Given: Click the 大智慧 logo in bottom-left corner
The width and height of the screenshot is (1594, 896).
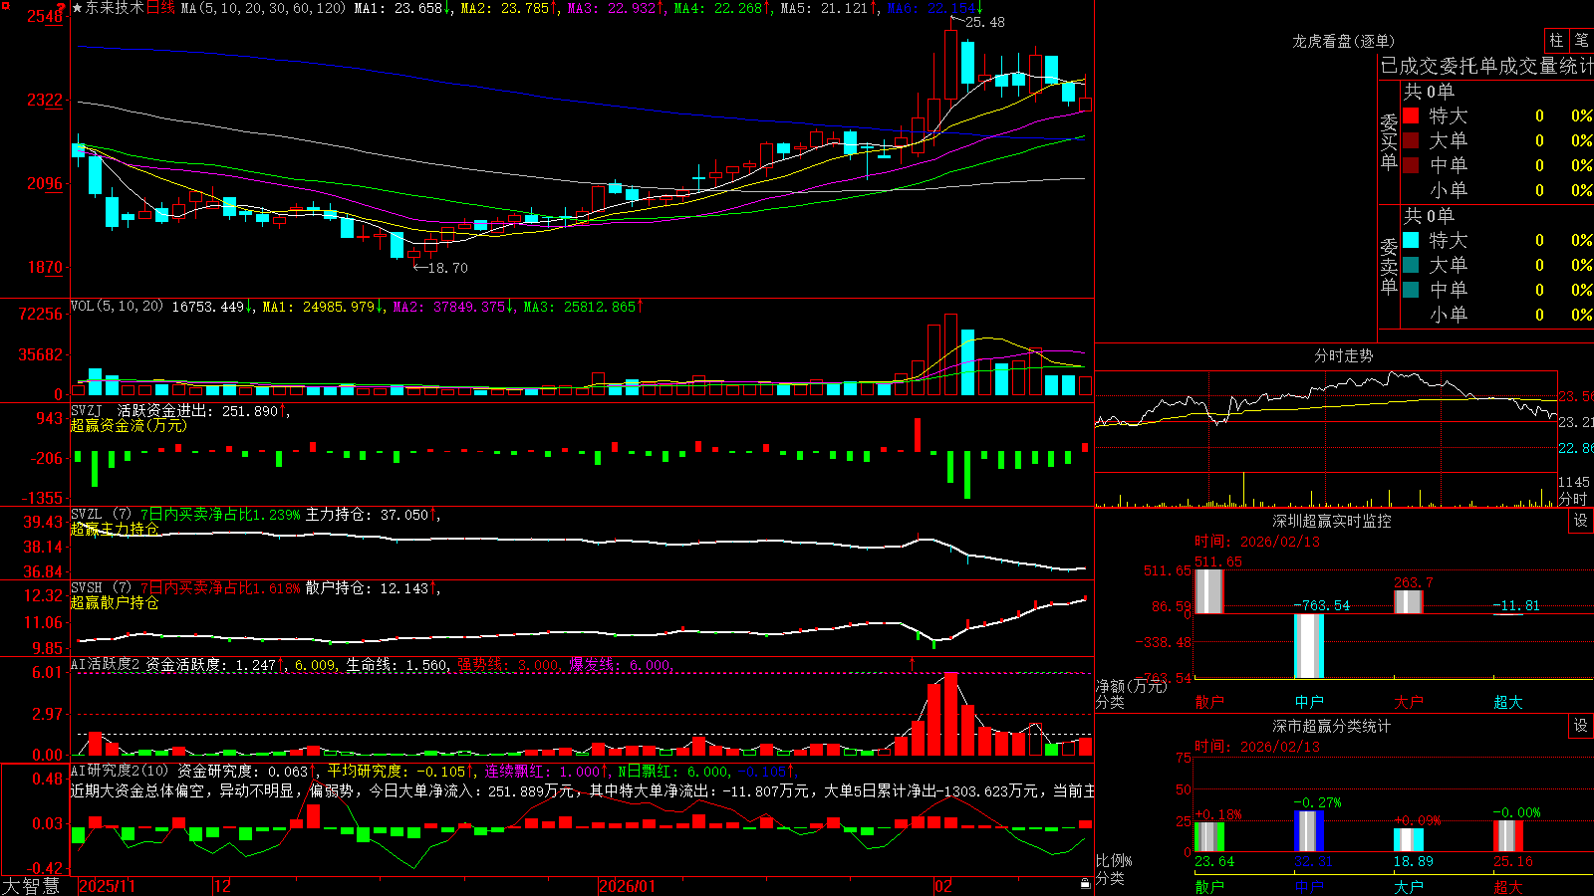Looking at the screenshot, I should [31, 885].
